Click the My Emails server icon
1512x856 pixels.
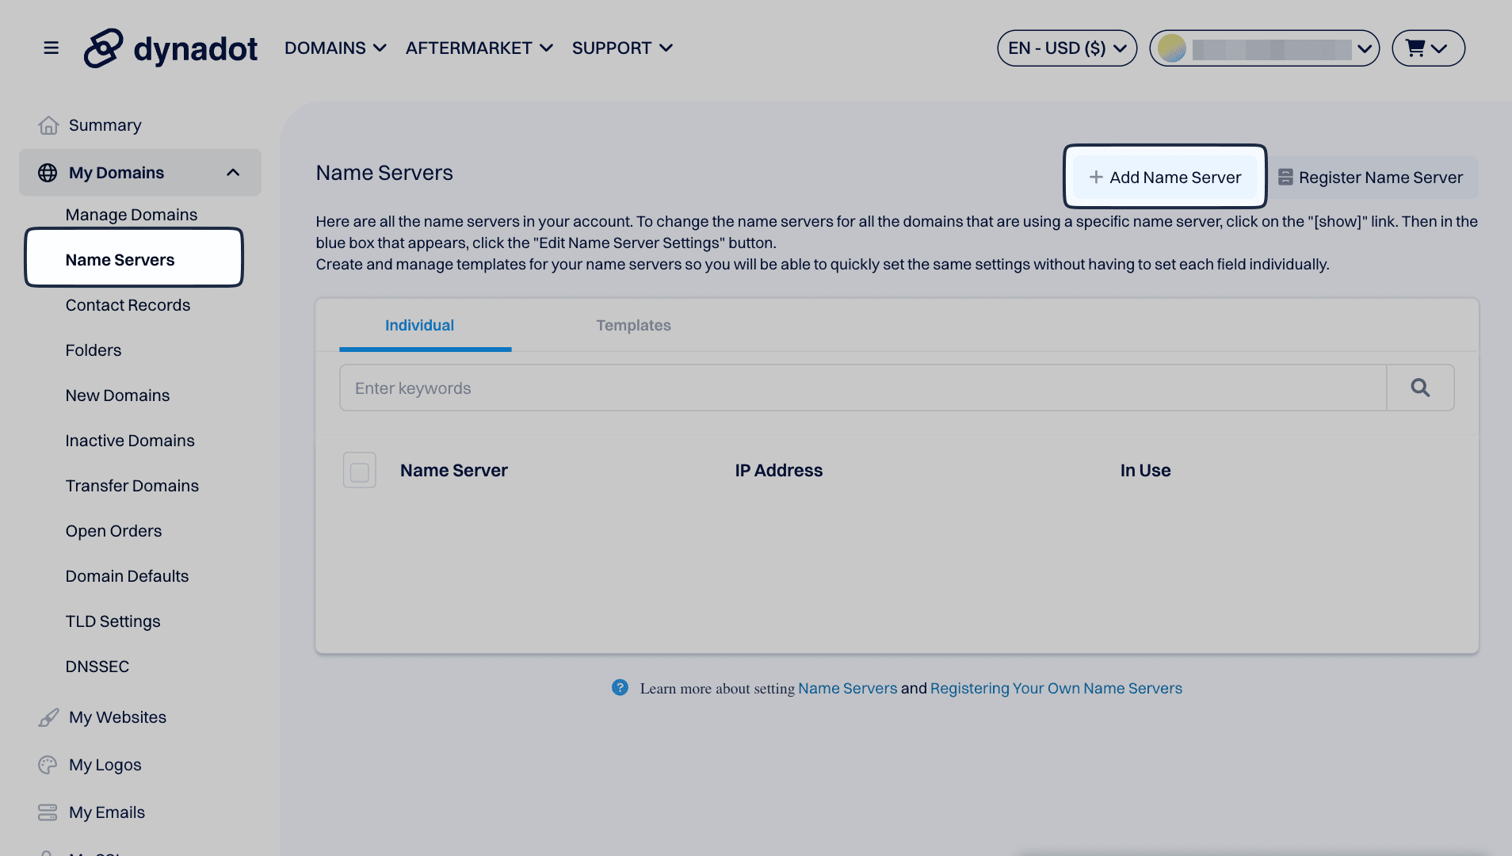pos(48,812)
